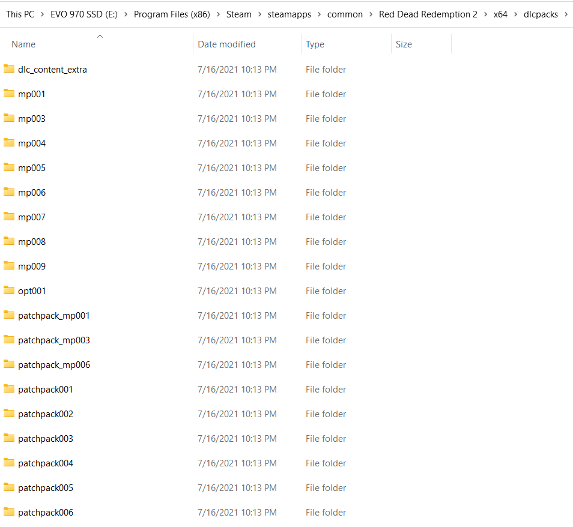Click the patchpack_mp001 folder icon
The width and height of the screenshot is (573, 527).
9,315
